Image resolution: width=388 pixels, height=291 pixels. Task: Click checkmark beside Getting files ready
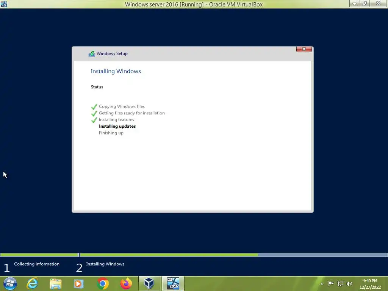coord(94,113)
